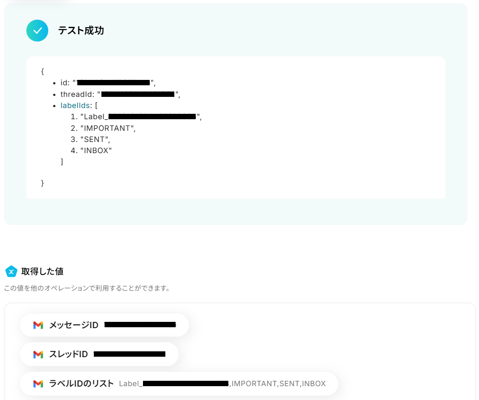Click the closing brace of JSON output
This screenshot has height=400, width=479.
(42, 183)
